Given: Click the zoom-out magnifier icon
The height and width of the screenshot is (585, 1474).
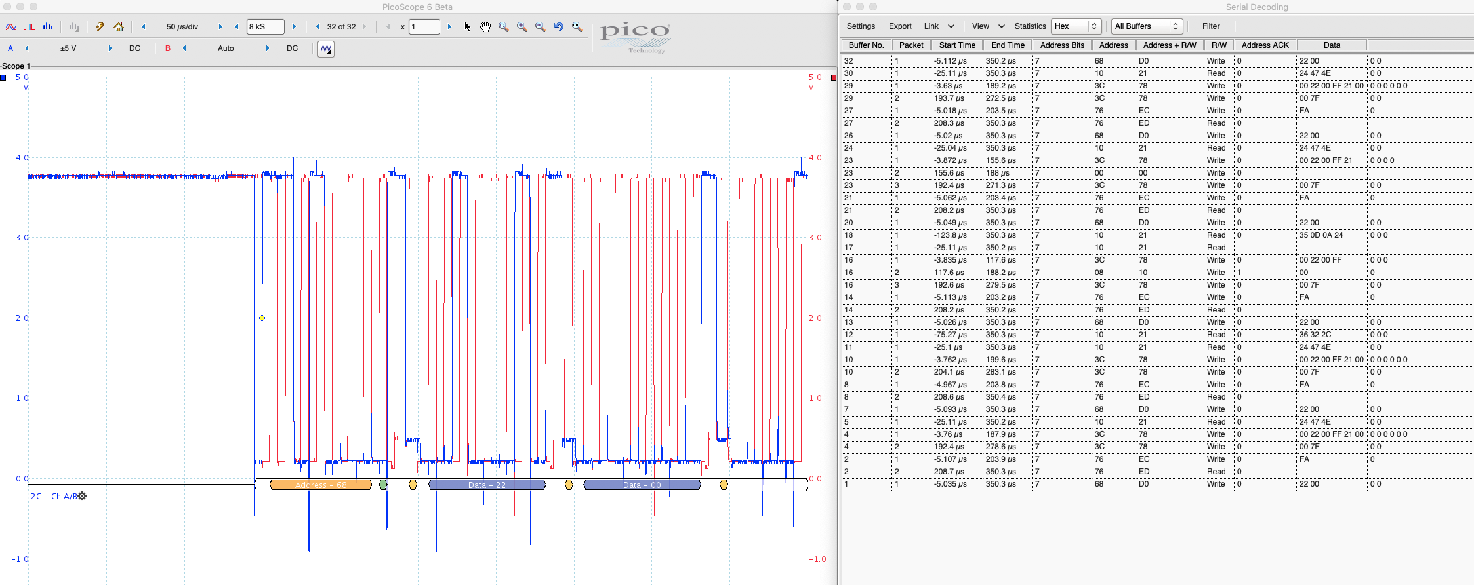Looking at the screenshot, I should tap(541, 27).
